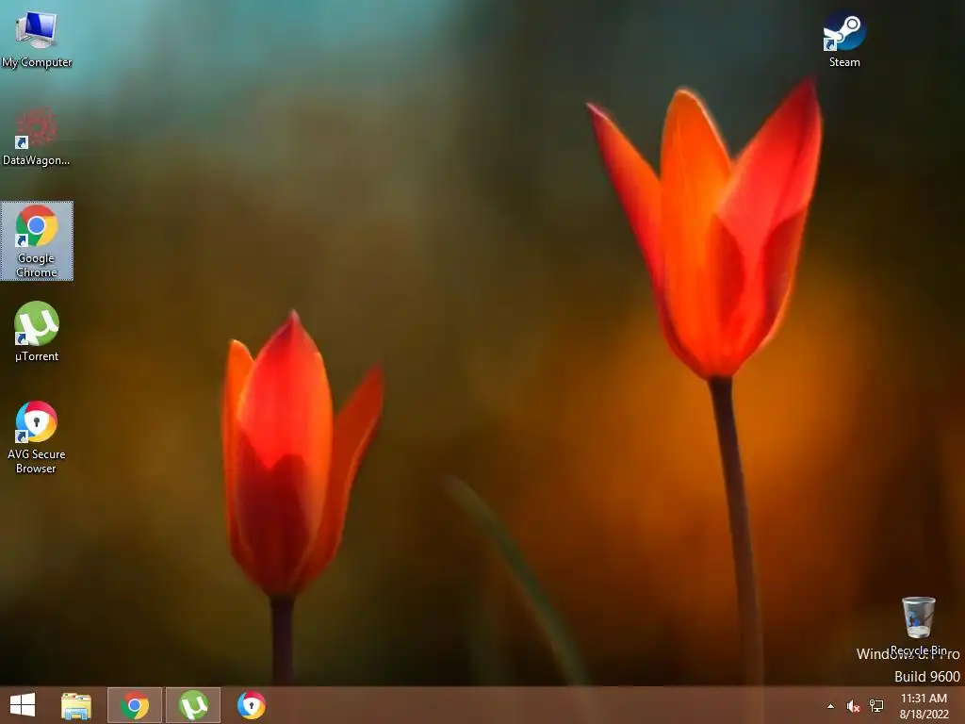
Task: Open the Windows Start button
Action: tap(23, 705)
